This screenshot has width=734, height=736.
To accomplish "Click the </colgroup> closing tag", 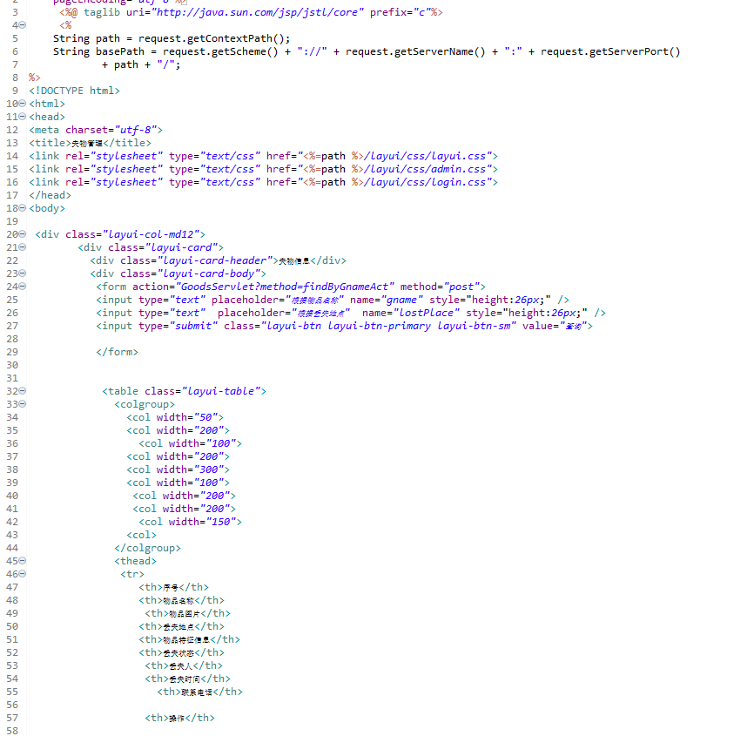I will coord(147,548).
